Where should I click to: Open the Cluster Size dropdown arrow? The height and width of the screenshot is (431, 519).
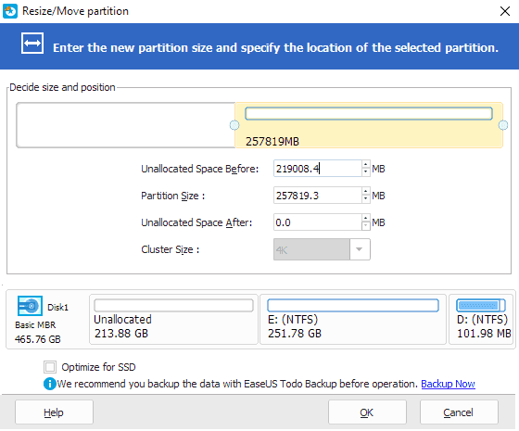point(360,249)
